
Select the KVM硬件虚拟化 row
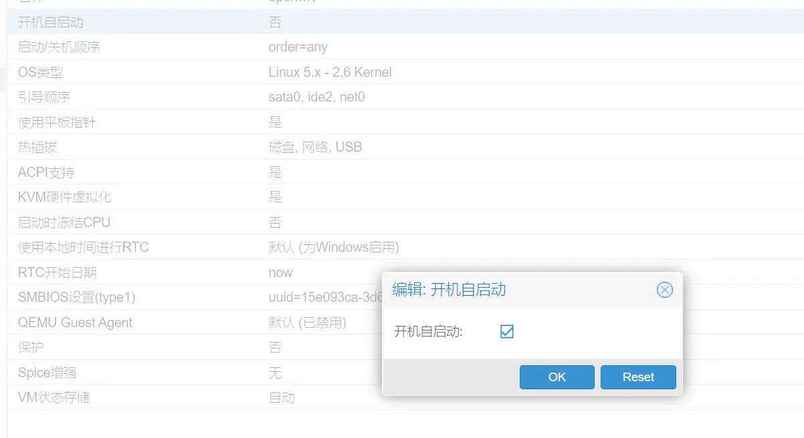(406, 197)
